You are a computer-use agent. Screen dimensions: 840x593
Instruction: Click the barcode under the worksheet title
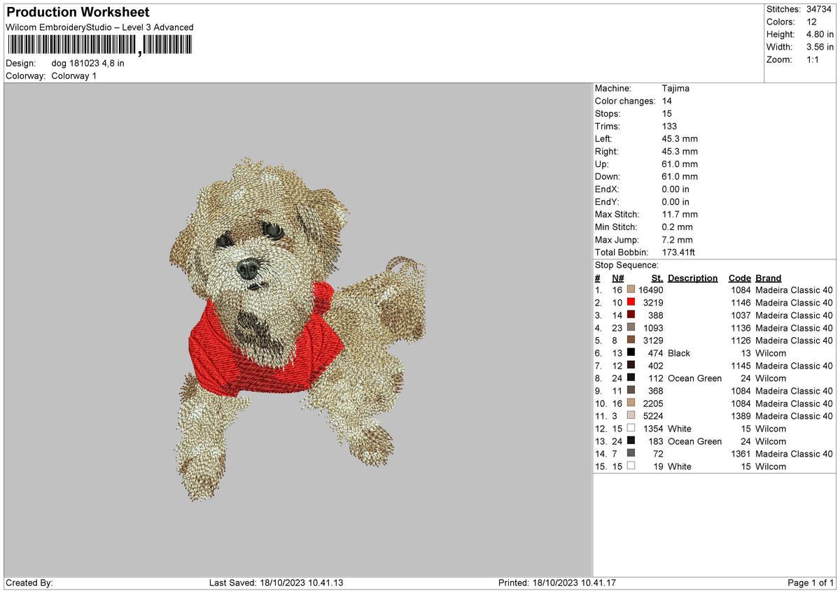(x=99, y=45)
